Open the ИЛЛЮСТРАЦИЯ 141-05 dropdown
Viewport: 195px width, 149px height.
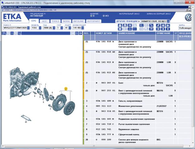tap(83, 28)
